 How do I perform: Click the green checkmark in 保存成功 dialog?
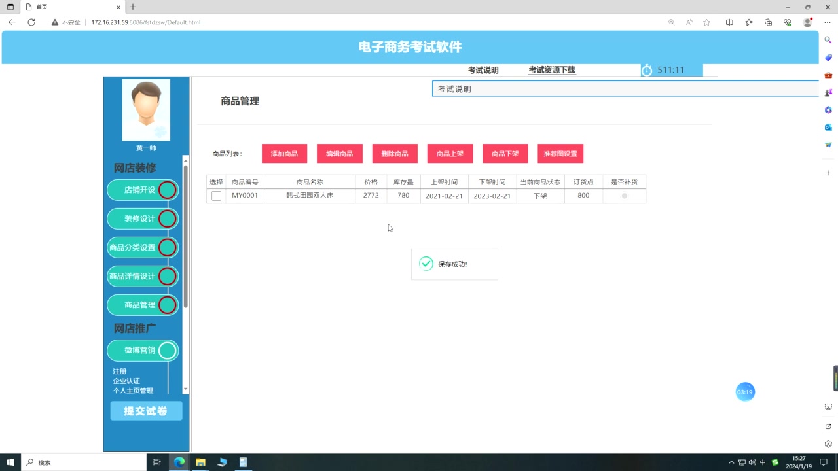[426, 263]
